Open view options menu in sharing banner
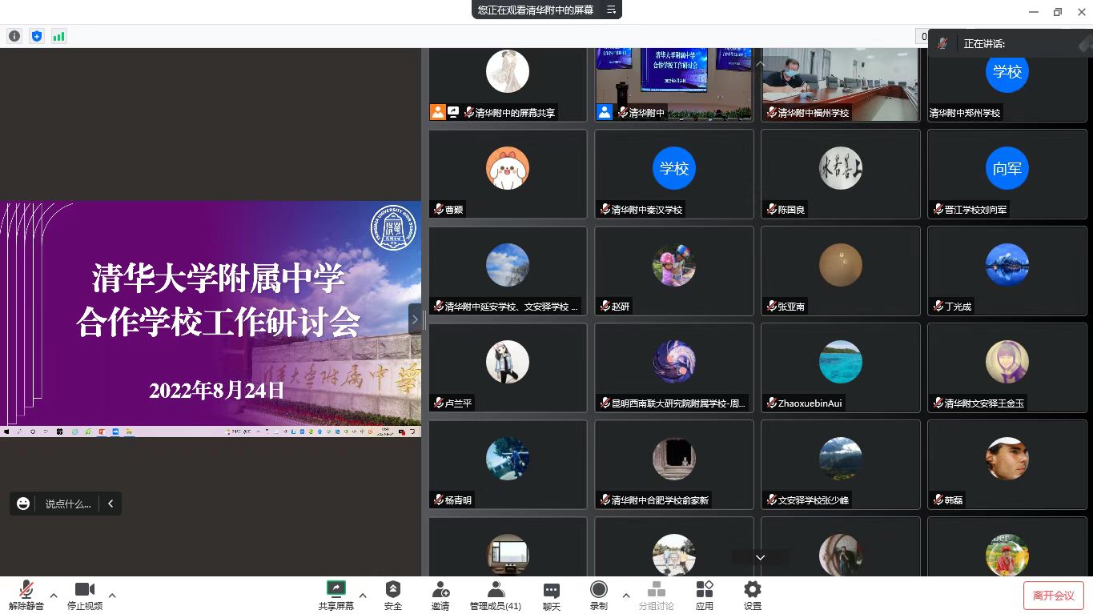Viewport: 1093px width, 614px height. click(x=611, y=10)
